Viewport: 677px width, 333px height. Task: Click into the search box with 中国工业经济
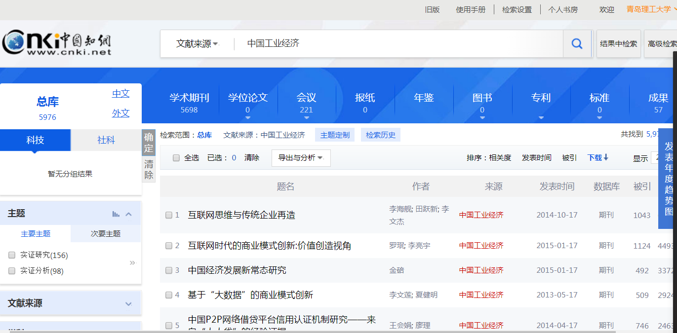[395, 44]
